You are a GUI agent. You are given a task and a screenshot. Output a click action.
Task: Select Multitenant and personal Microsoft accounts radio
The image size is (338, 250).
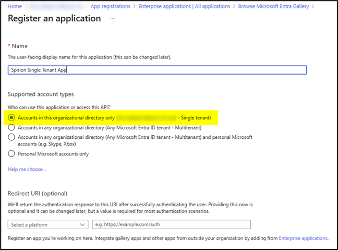tap(12, 137)
